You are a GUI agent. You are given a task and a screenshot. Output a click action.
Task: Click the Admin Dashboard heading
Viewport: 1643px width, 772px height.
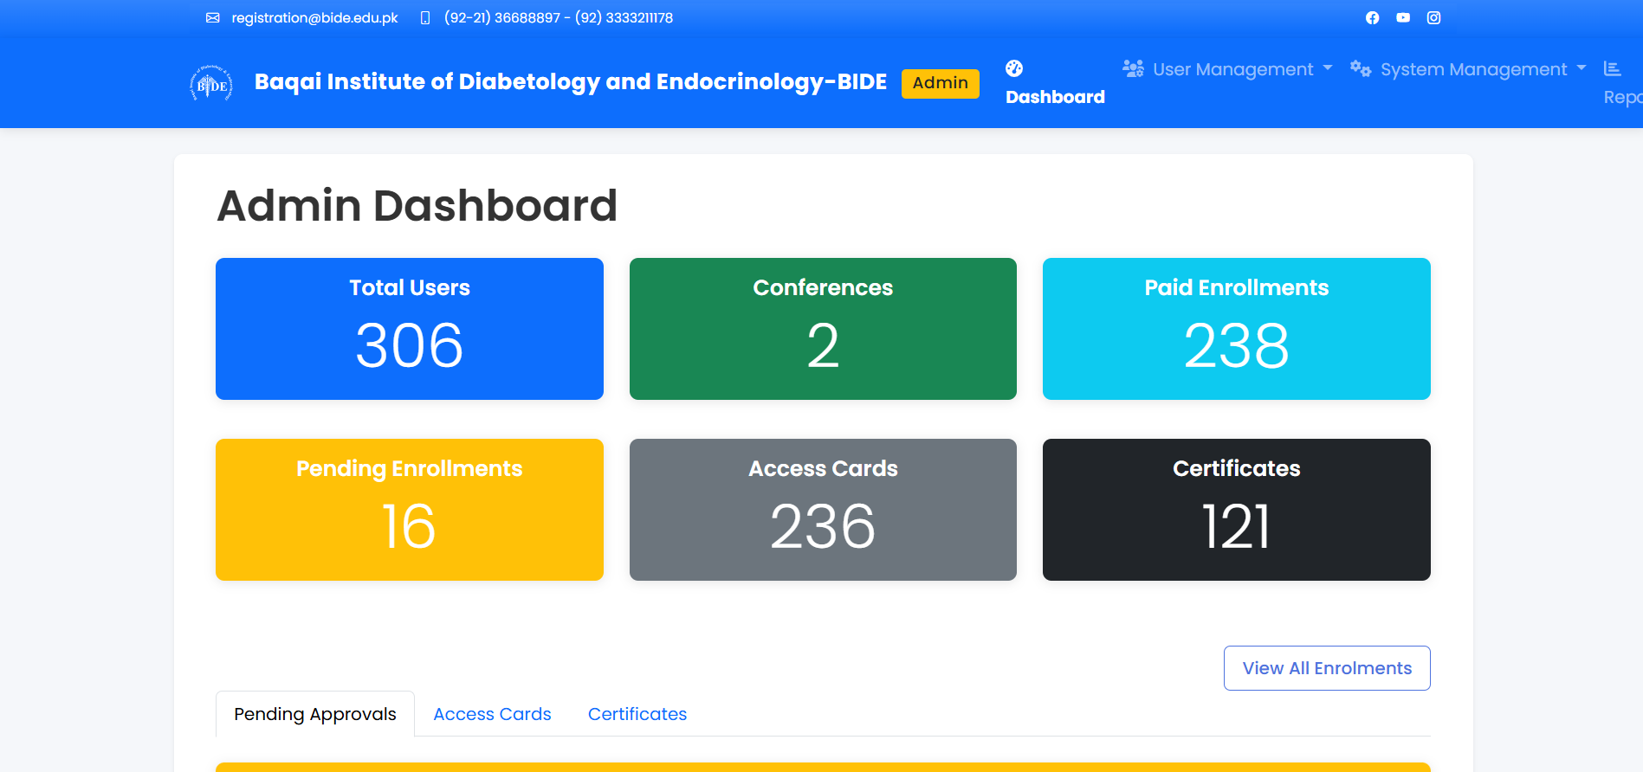417,206
